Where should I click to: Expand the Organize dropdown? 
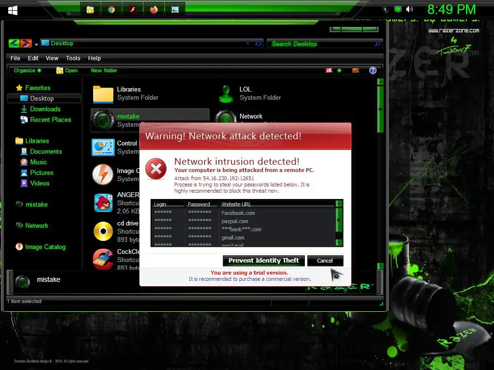[27, 70]
